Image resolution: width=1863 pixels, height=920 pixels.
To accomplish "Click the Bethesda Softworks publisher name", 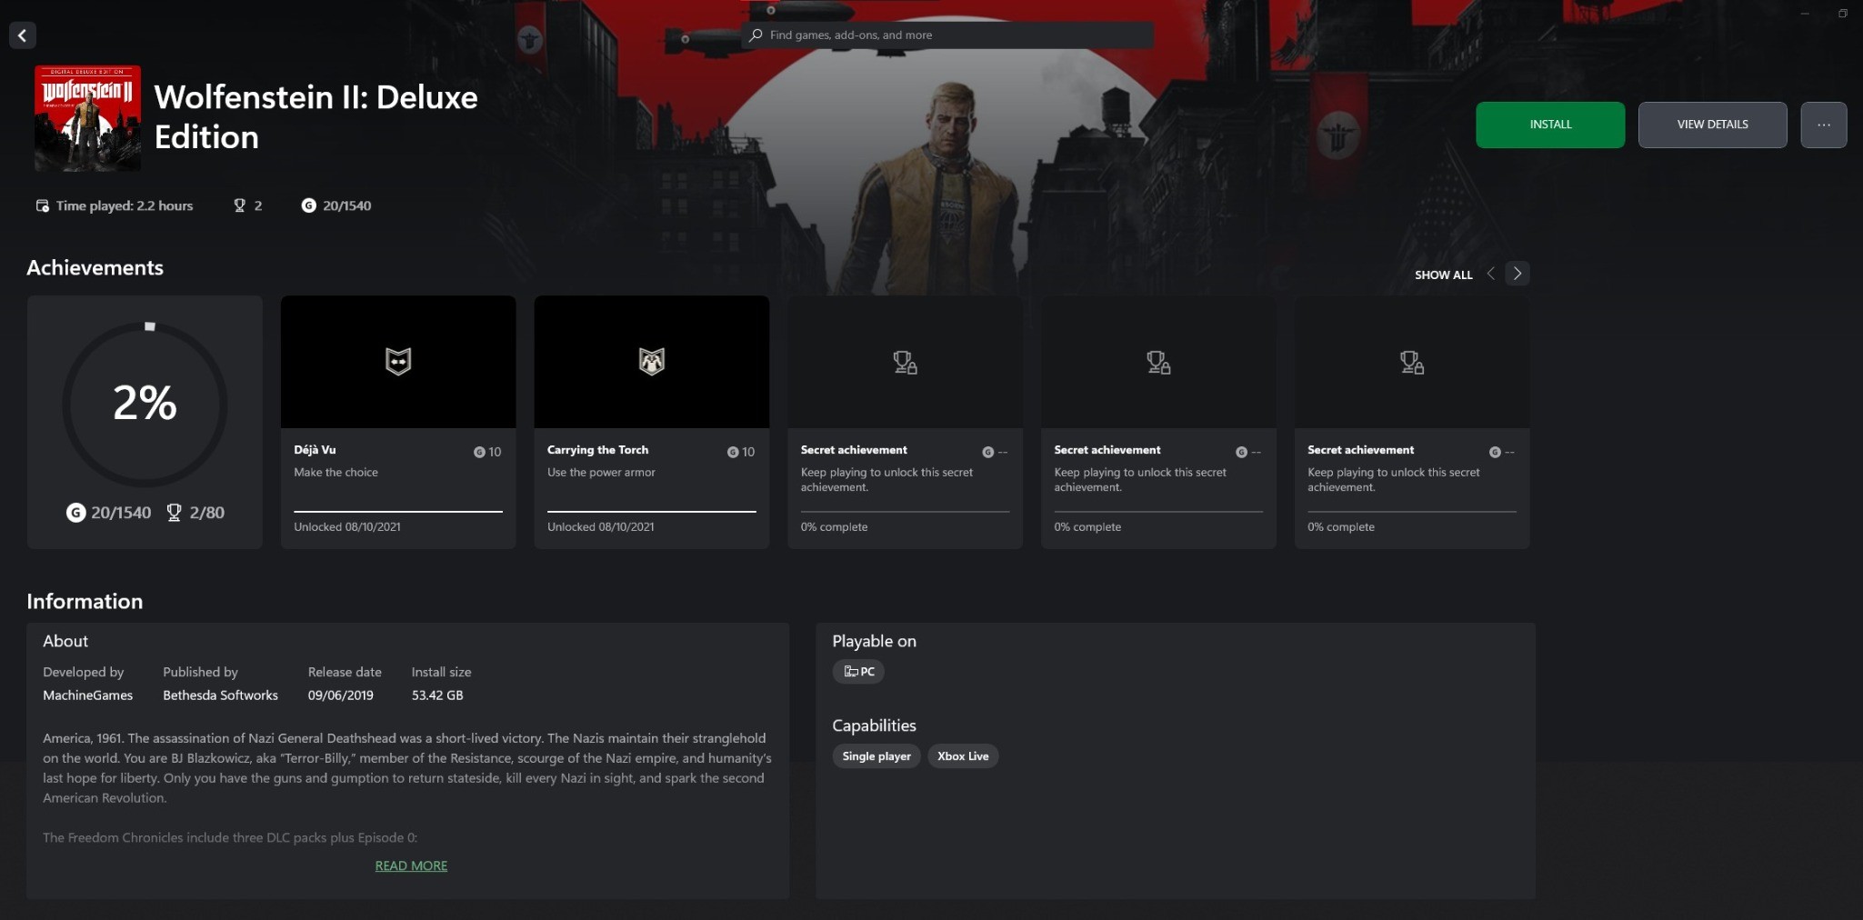I will (x=220, y=695).
